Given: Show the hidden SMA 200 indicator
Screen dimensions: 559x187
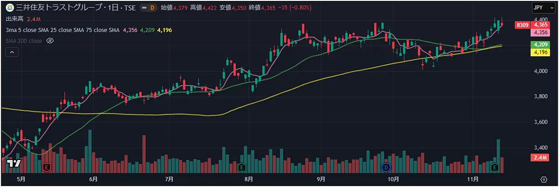Looking at the screenshot, I should tap(51, 41).
